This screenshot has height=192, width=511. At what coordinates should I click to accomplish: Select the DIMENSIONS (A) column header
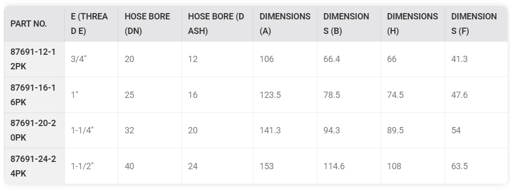pos(285,24)
